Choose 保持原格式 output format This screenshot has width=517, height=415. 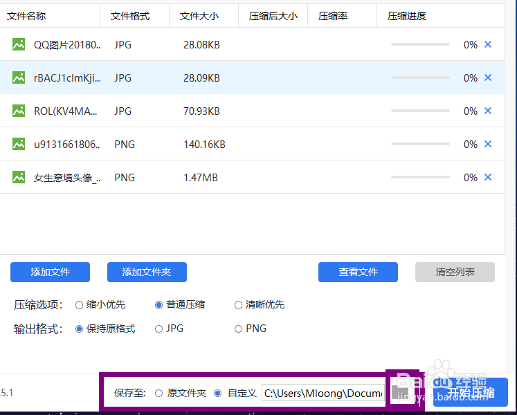tap(79, 329)
